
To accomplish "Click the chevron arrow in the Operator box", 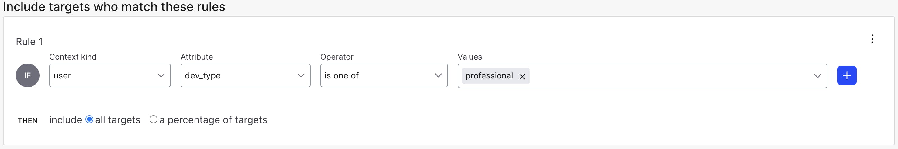I will 438,75.
